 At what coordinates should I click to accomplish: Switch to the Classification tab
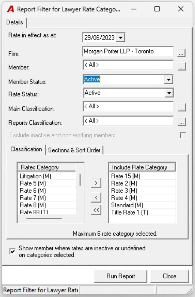[26, 149]
